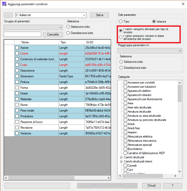Select 'I valori vengono allineati per tipo di gruppo'
This screenshot has height=191, width=187.
[x=121, y=30]
